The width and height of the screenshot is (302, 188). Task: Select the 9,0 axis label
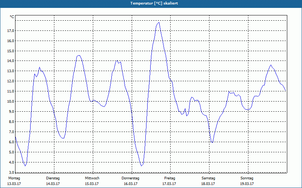click(x=11, y=111)
